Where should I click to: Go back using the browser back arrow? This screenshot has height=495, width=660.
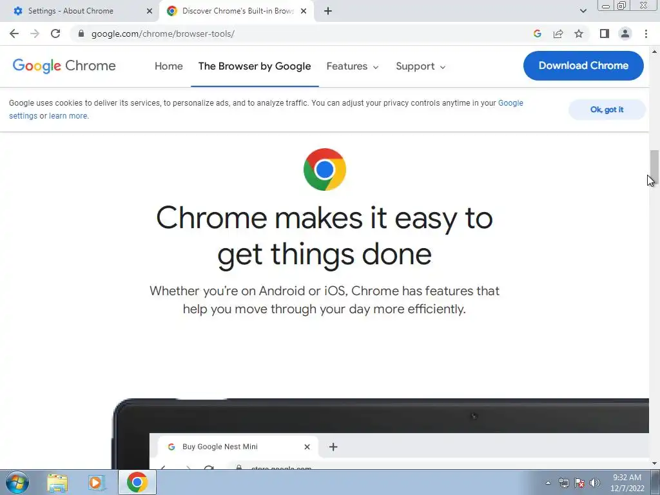point(14,34)
